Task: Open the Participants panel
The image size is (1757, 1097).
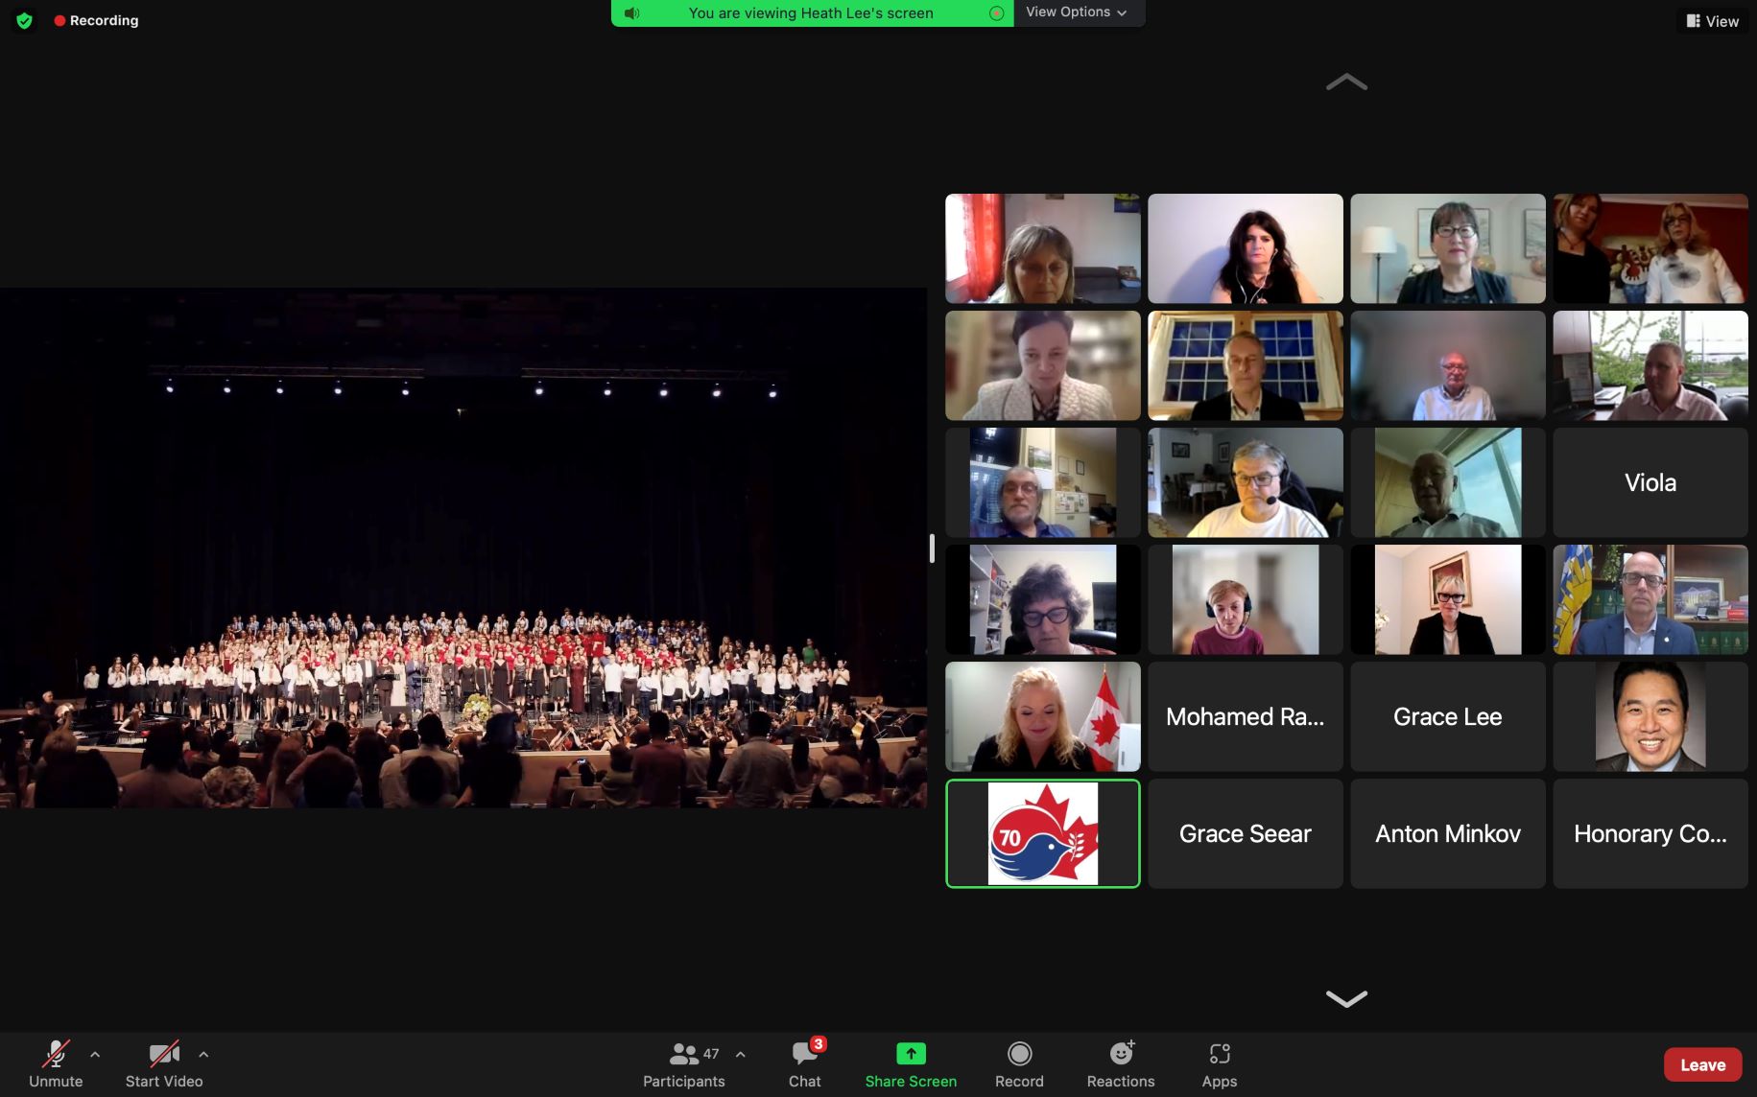Action: tap(684, 1064)
